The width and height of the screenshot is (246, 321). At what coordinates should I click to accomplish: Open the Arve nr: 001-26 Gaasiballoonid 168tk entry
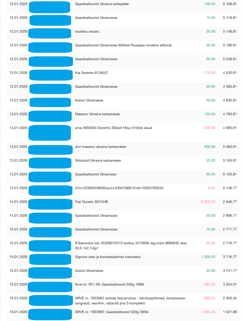click(x=110, y=285)
